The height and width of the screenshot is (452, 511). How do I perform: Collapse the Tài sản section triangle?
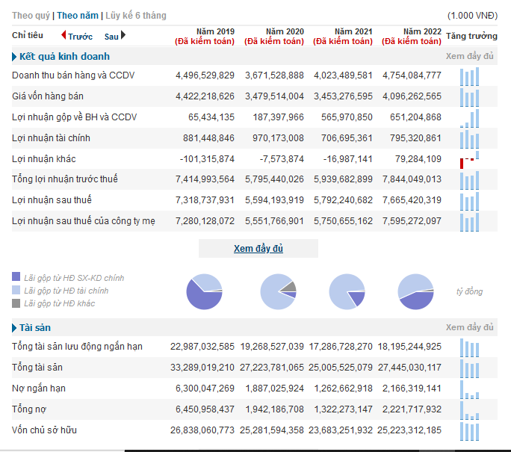[x=14, y=328]
